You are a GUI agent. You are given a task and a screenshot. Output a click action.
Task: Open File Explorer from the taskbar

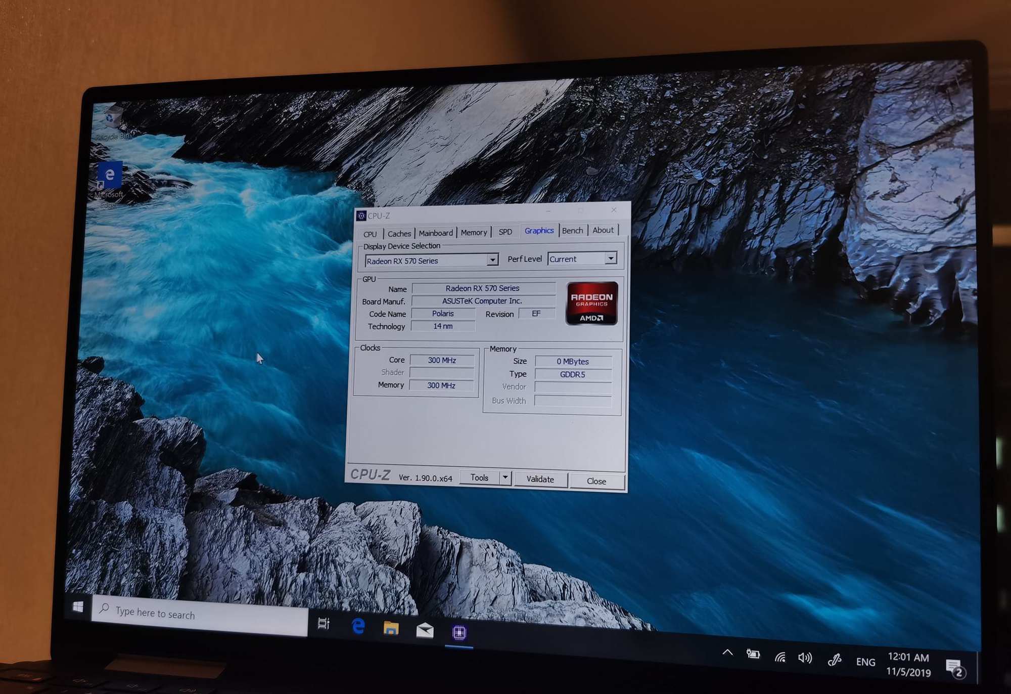(391, 628)
